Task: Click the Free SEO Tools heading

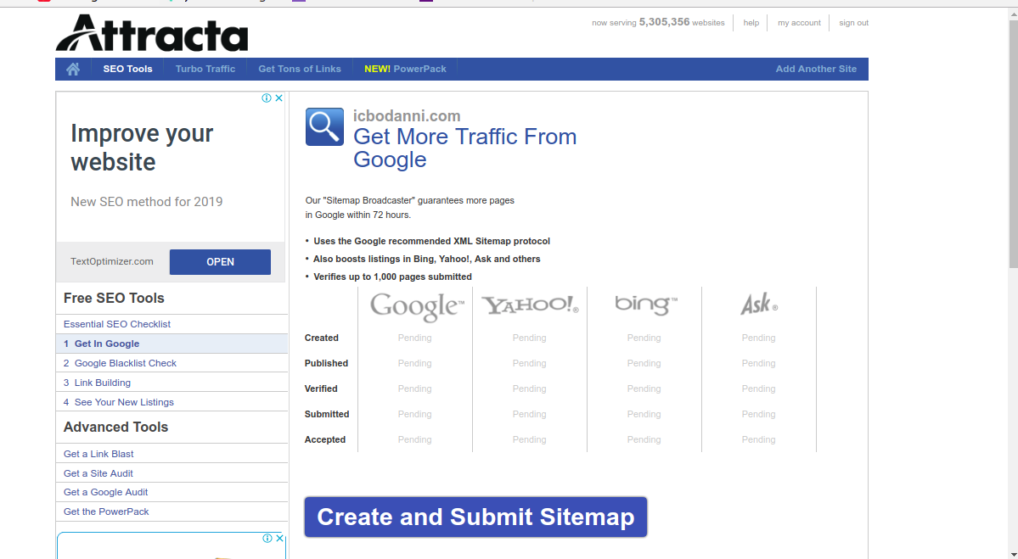Action: coord(115,299)
